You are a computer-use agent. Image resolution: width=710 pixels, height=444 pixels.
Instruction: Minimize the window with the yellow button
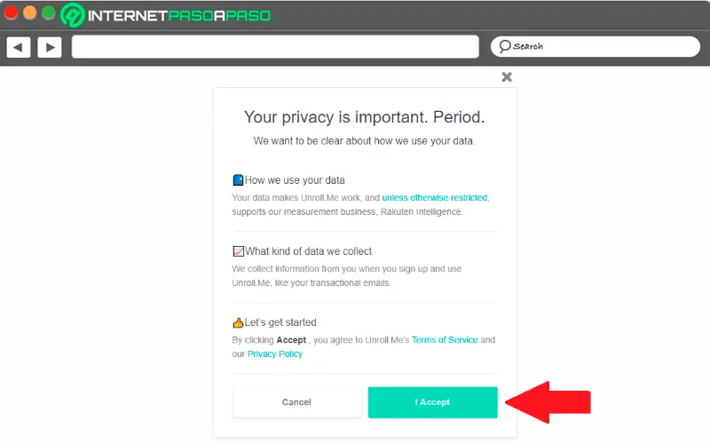tap(29, 13)
